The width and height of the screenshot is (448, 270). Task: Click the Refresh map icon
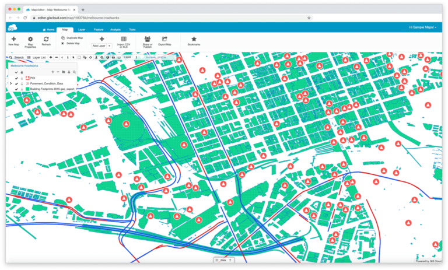coord(46,39)
